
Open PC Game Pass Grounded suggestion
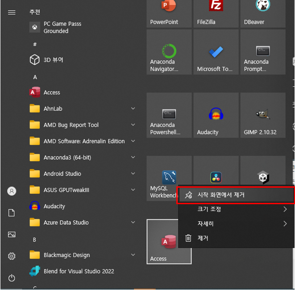(82, 27)
